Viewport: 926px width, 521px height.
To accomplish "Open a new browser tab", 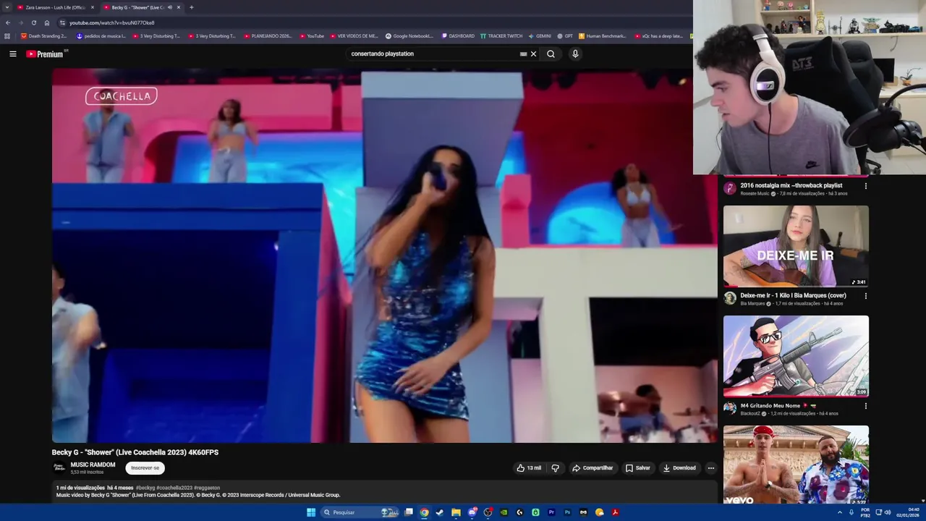I will [191, 7].
